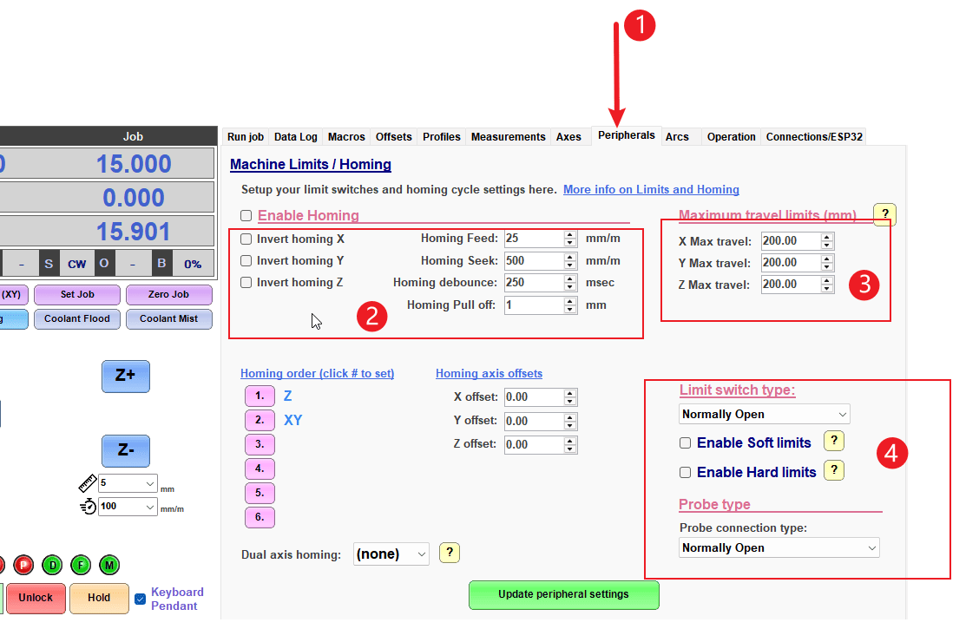Open the Limit switch type dropdown
This screenshot has width=979, height=629.
[764, 415]
